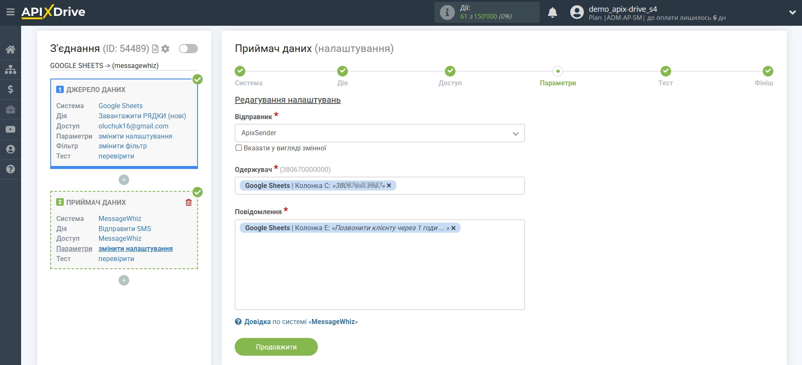
Task: Remove the Google Sheets Колонка E tag
Action: point(453,228)
